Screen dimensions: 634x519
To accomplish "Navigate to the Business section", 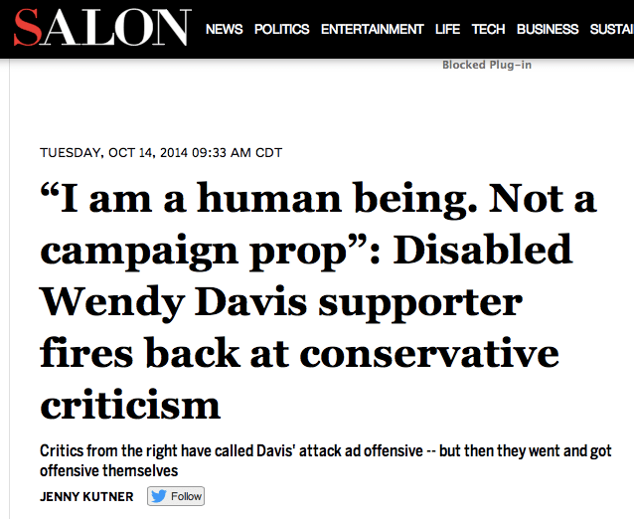I will (548, 30).
